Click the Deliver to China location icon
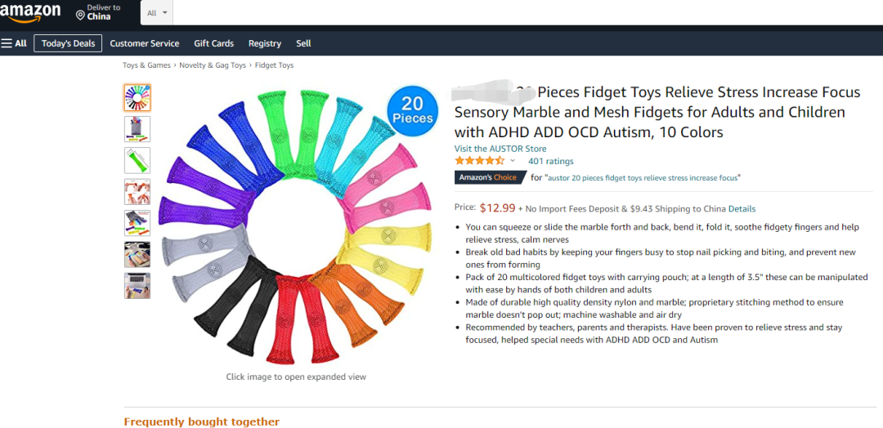The image size is (883, 428). 80,15
